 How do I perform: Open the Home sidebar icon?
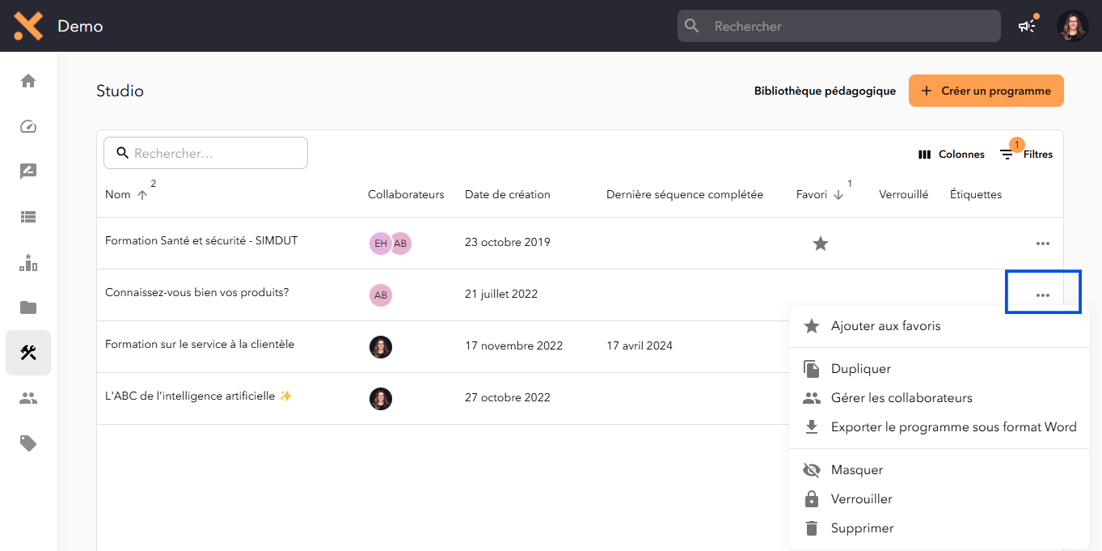28,81
